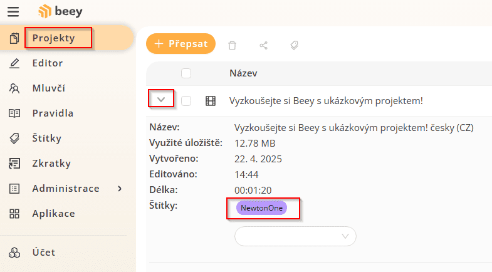Open project "Vyzkoušejte si Beey s ukázkovým projektem!"

point(326,101)
